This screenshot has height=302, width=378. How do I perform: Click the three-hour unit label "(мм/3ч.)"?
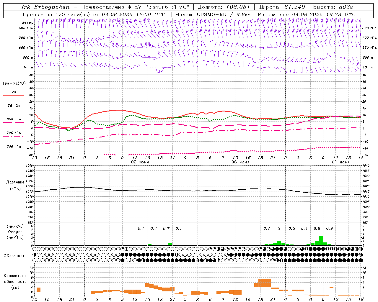pyautogui.click(x=15, y=226)
